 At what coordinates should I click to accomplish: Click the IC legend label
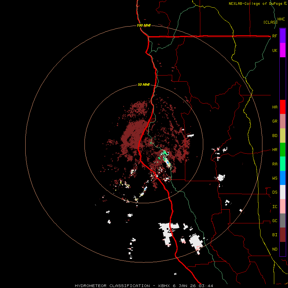(275, 207)
